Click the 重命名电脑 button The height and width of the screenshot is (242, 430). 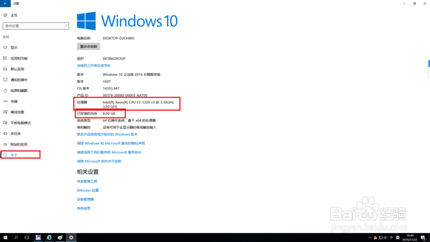[89, 46]
